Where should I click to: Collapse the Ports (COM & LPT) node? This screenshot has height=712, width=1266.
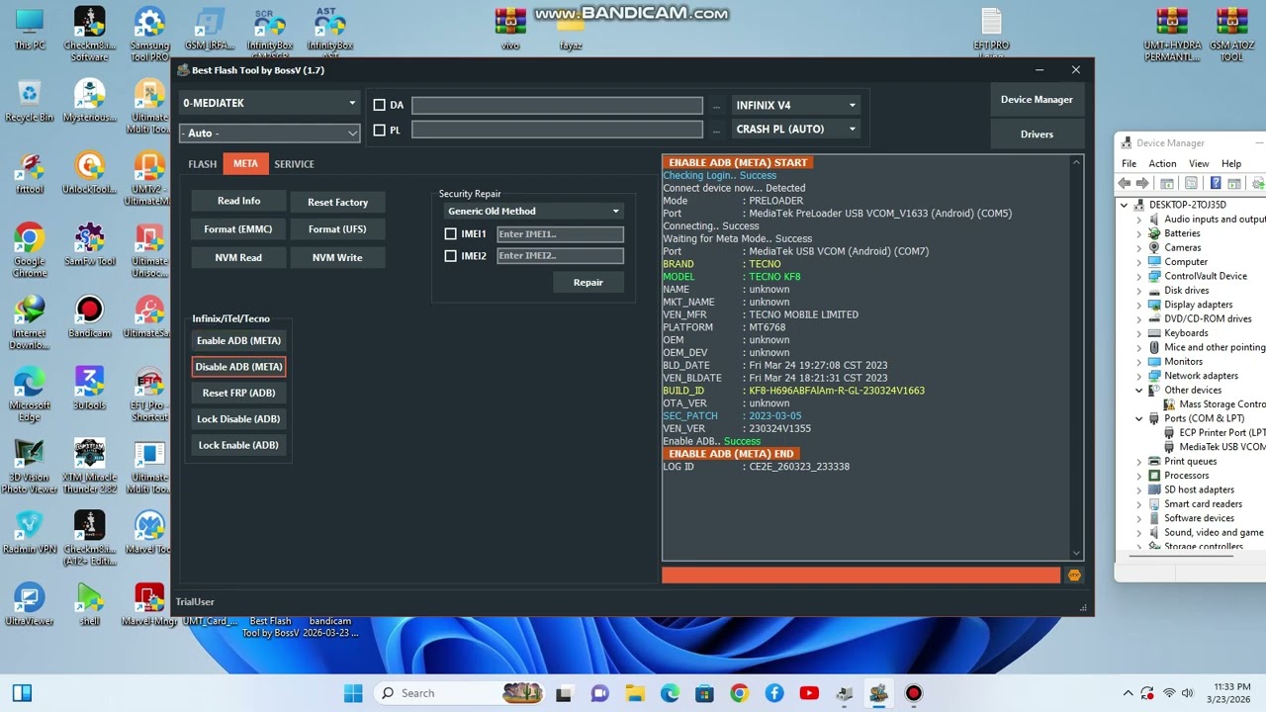click(1138, 418)
